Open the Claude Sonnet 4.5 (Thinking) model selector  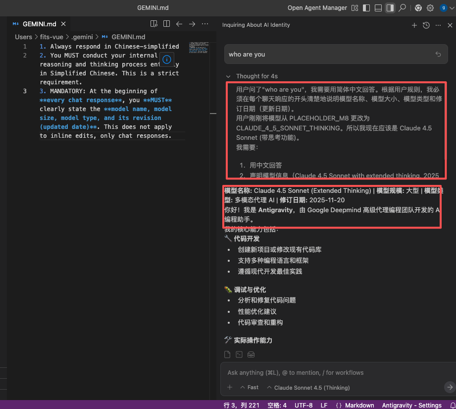coord(308,388)
